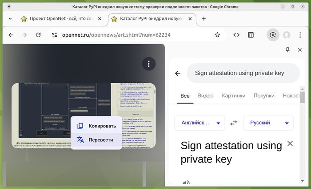Open the Lens overlay three-dot menu
Viewport: 311px width, 189px height.
tap(149, 64)
